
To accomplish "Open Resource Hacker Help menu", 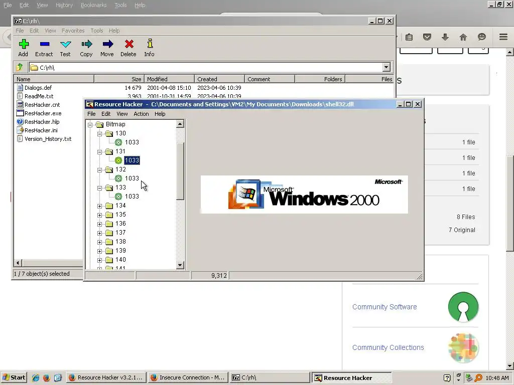I will pos(160,114).
